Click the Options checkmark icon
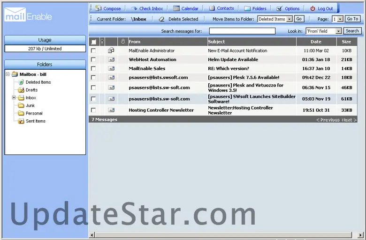Screen dimensions: 366x240 [279, 8]
